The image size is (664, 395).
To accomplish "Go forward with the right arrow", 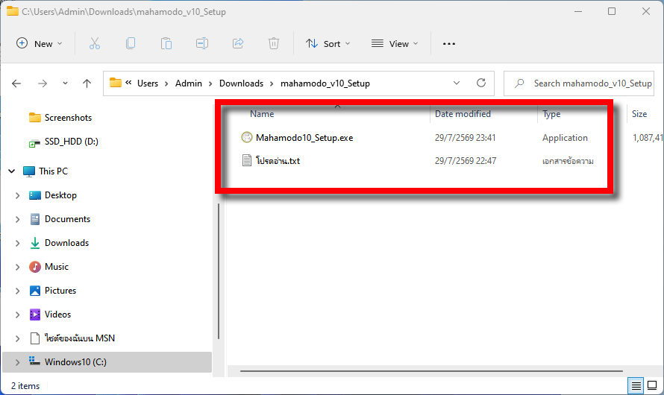I will tap(43, 83).
